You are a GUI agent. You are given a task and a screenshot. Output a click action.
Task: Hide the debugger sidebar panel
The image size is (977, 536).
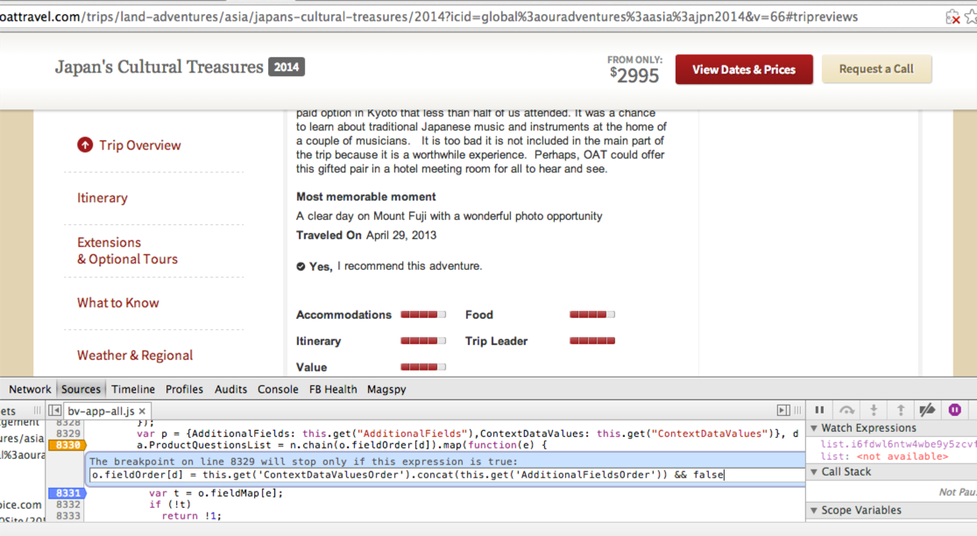coord(783,410)
